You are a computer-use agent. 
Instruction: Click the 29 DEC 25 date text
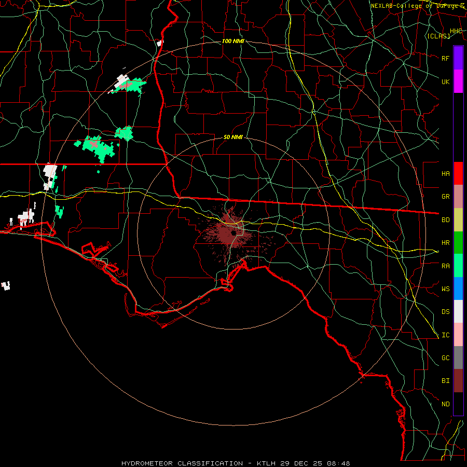301,463
